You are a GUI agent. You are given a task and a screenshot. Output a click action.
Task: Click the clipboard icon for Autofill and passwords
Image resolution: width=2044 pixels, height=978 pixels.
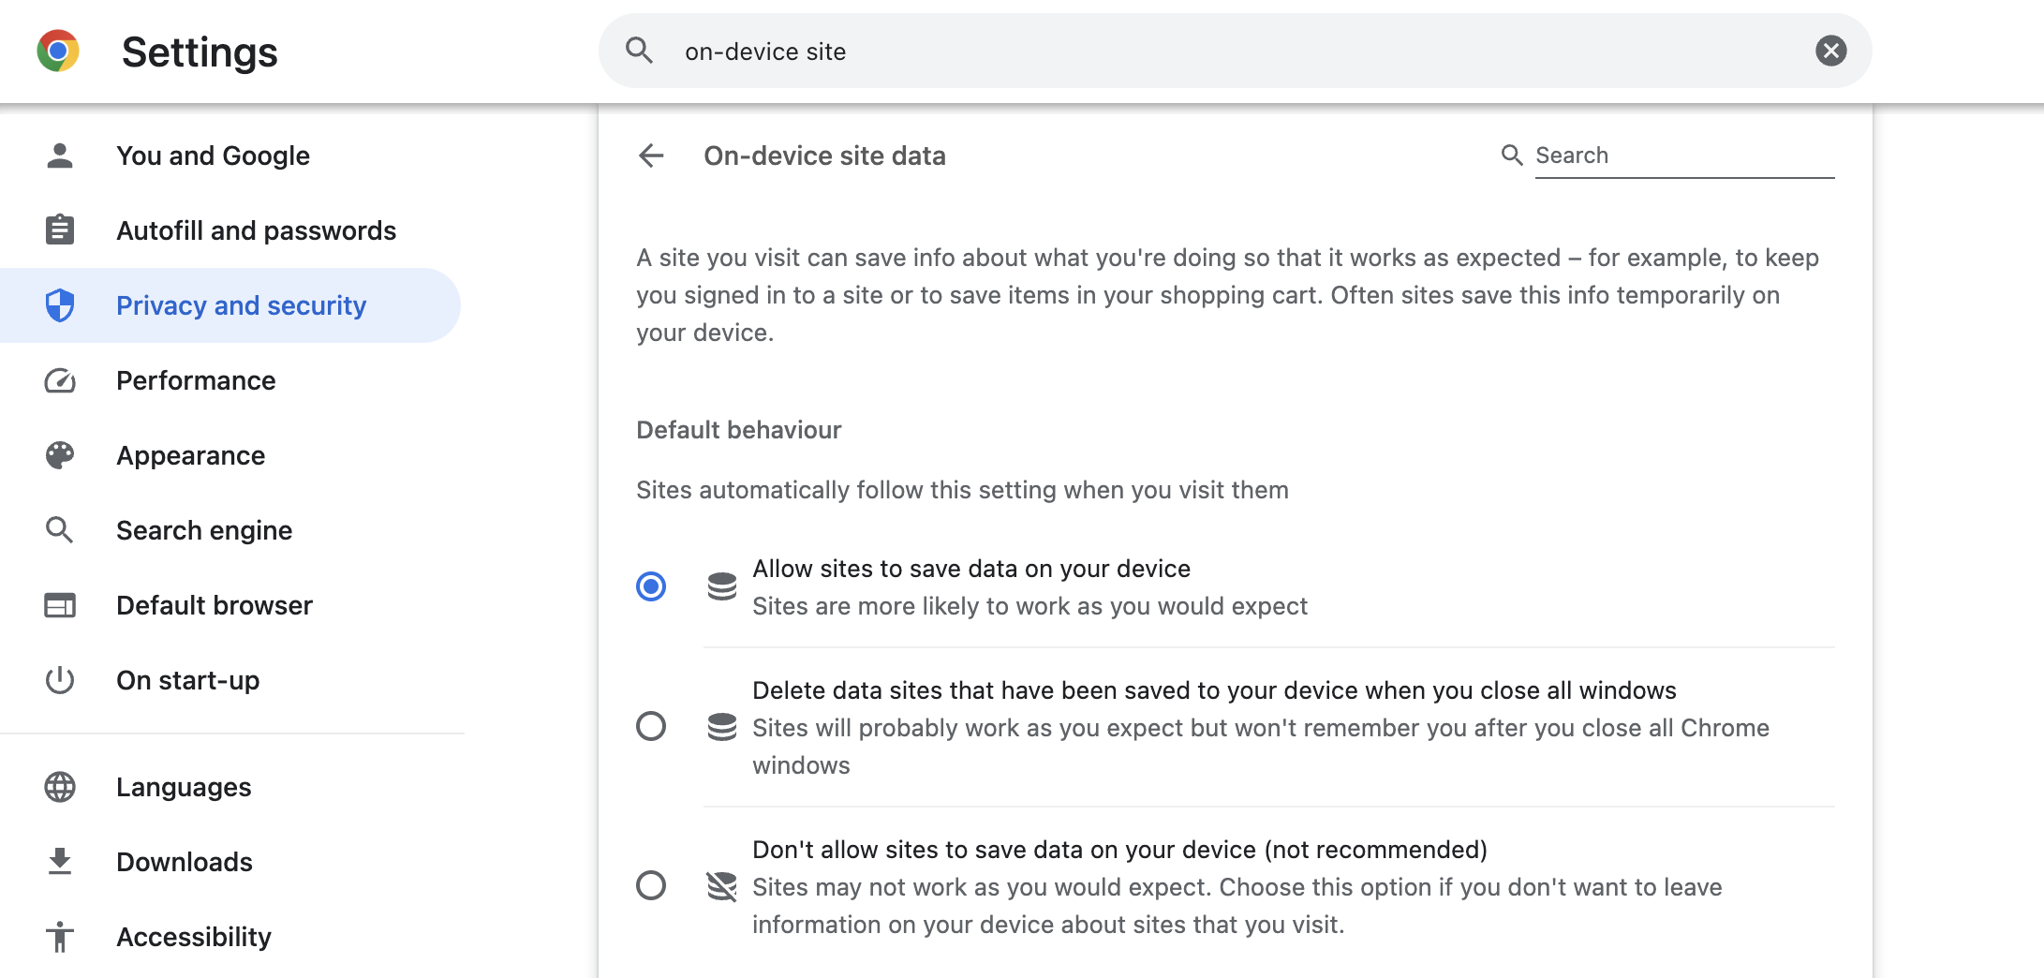tap(60, 230)
